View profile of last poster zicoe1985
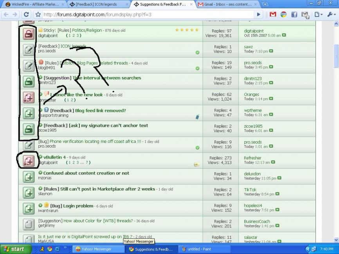Viewport: 339px width, 254px height. (253, 126)
